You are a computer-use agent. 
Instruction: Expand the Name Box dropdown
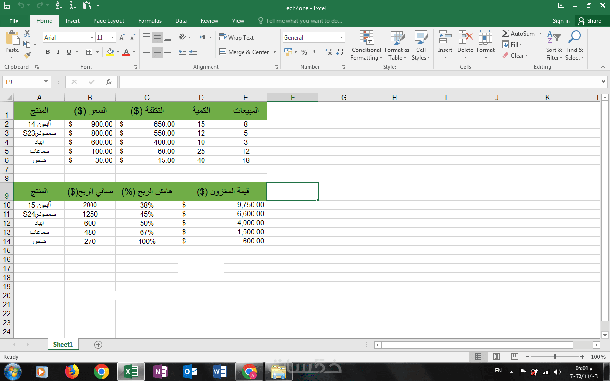point(46,82)
